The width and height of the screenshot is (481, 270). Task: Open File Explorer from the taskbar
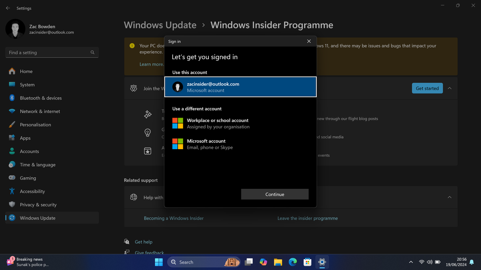[278, 262]
